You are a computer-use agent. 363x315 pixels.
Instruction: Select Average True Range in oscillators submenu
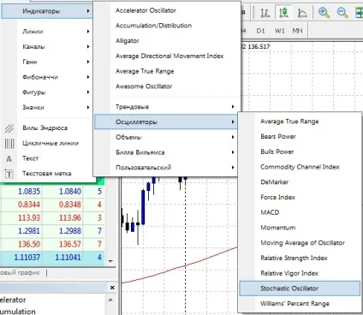click(289, 122)
